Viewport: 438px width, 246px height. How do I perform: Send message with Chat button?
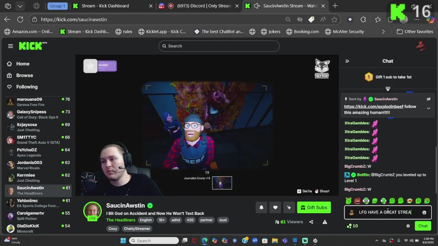coord(423,226)
